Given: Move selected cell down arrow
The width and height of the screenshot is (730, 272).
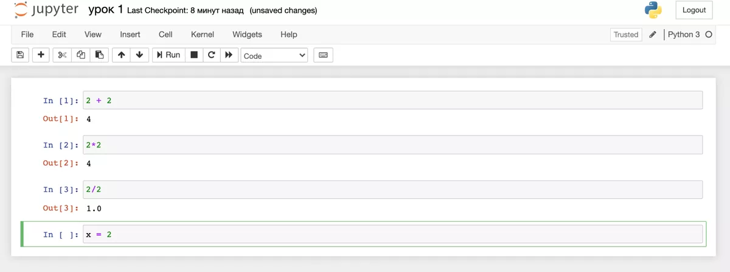Looking at the screenshot, I should tap(140, 55).
